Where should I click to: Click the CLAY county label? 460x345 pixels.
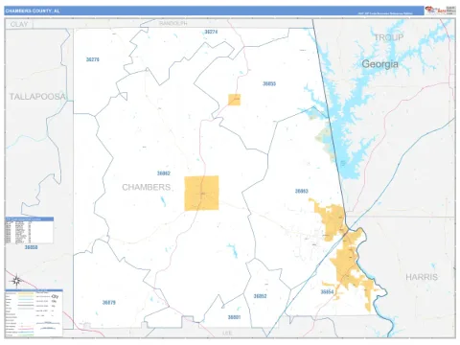pos(19,24)
